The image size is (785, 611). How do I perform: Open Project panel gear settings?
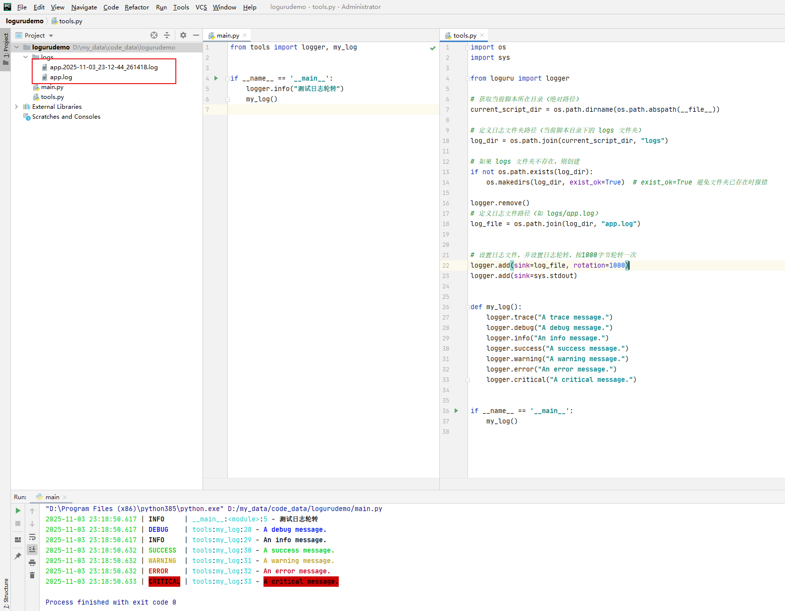coord(183,35)
